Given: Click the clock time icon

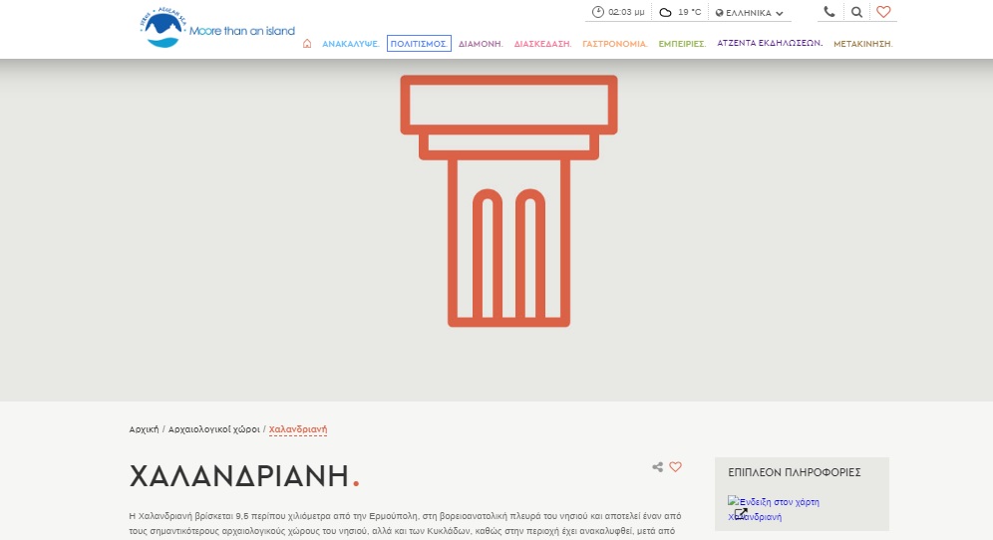Looking at the screenshot, I should tap(598, 12).
